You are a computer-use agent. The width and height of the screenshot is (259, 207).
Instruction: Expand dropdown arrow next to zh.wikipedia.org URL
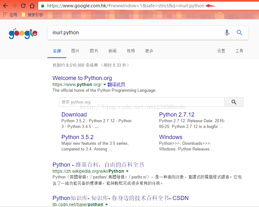click(x=127, y=171)
